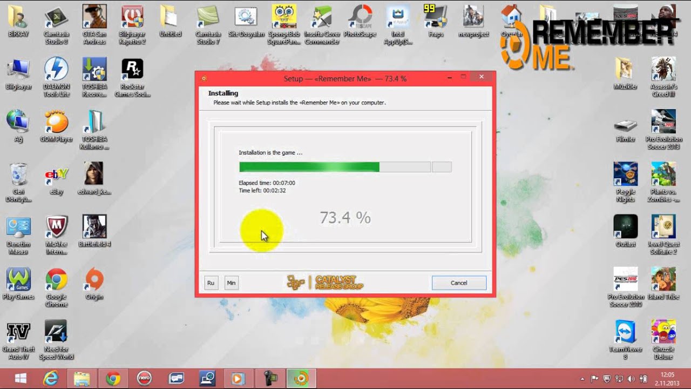Screen dimensions: 691x389
Task: Select the Intel AppUp shortcut
Action: pyautogui.click(x=398, y=25)
